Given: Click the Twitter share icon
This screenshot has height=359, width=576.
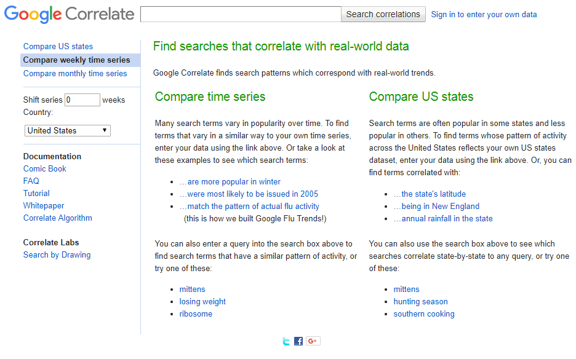Looking at the screenshot, I should (x=286, y=341).
